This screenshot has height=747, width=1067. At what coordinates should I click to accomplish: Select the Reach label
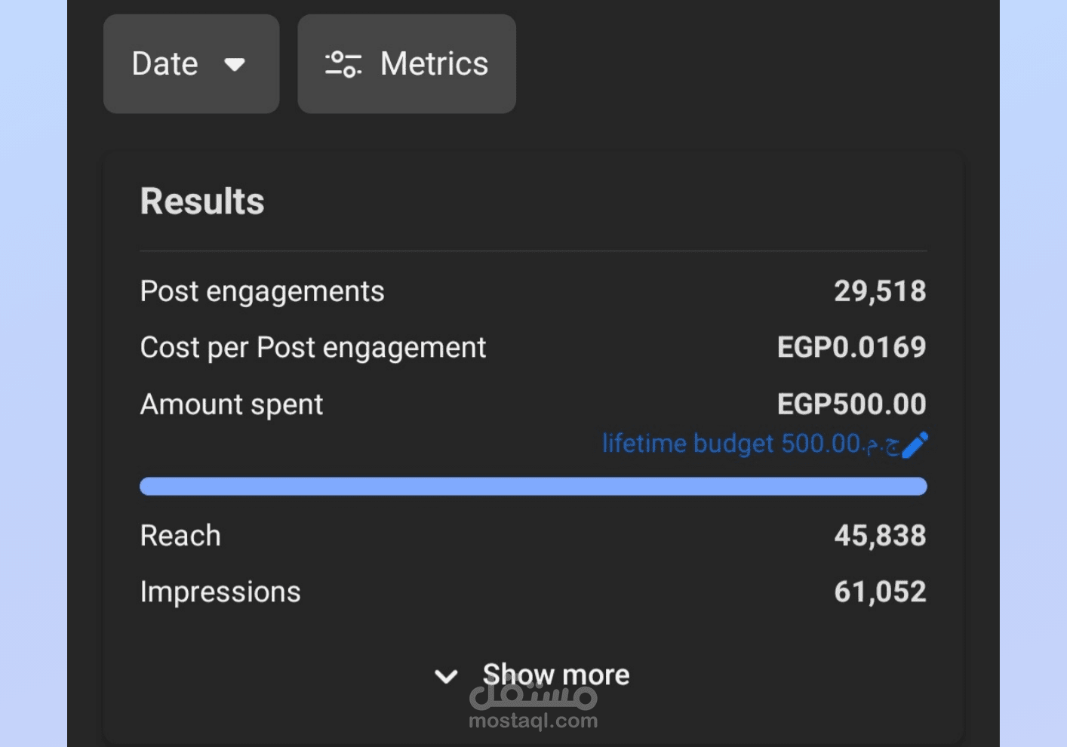180,536
